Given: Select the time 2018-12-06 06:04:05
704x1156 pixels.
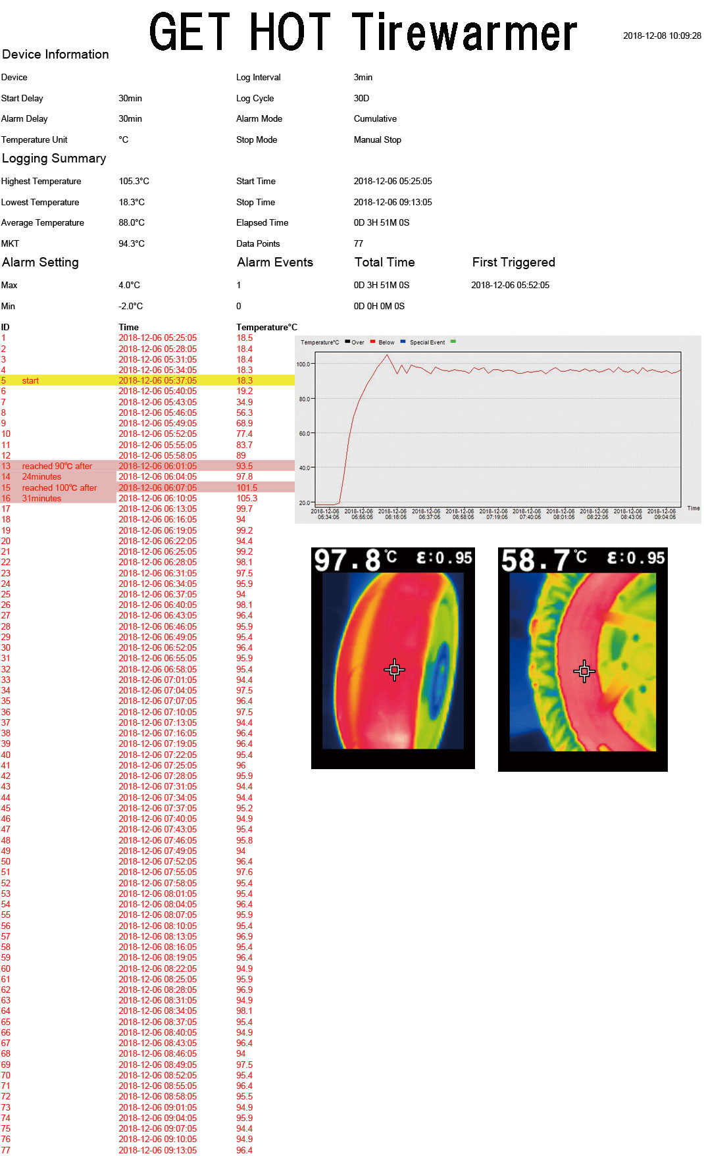Looking at the screenshot, I should (158, 477).
